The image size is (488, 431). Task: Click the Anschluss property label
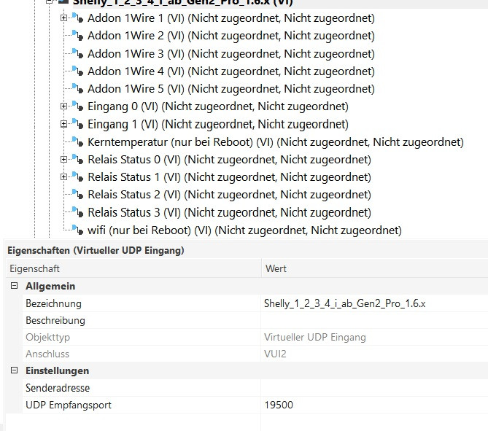point(47,354)
